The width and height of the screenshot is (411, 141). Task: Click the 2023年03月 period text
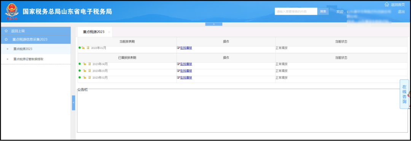click(100, 71)
